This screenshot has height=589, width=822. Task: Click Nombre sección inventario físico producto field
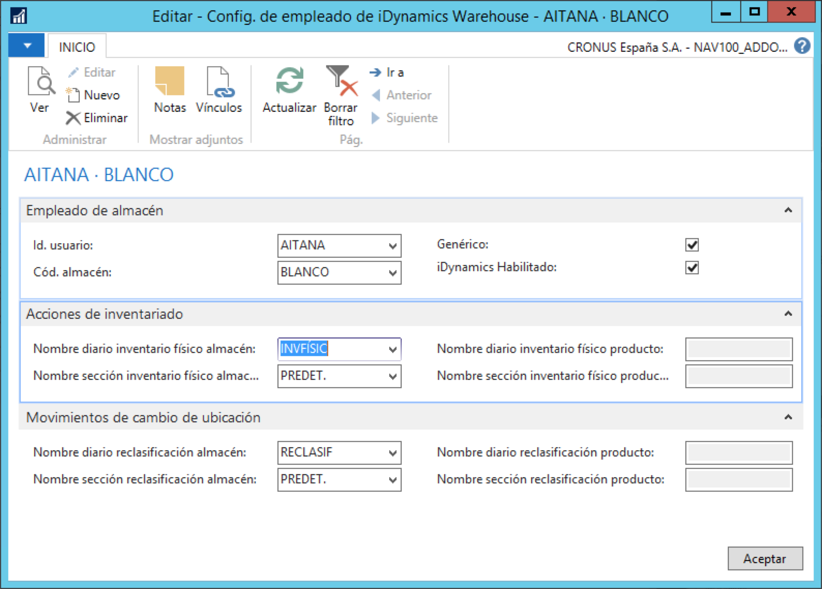coord(739,376)
